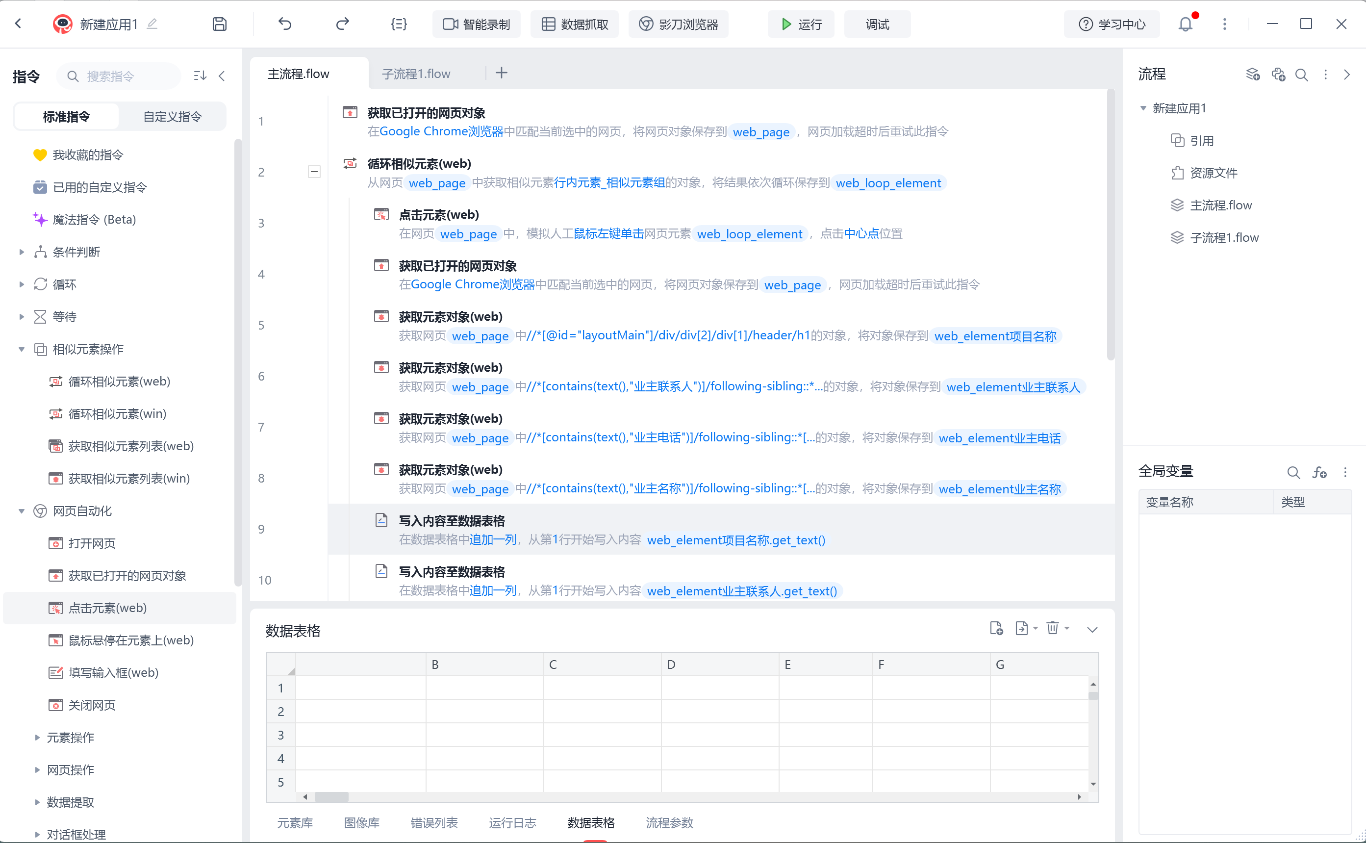Click the notification bell icon

[x=1185, y=24]
